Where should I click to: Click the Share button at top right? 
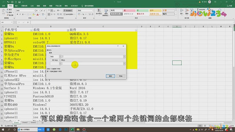[x=229, y=6]
